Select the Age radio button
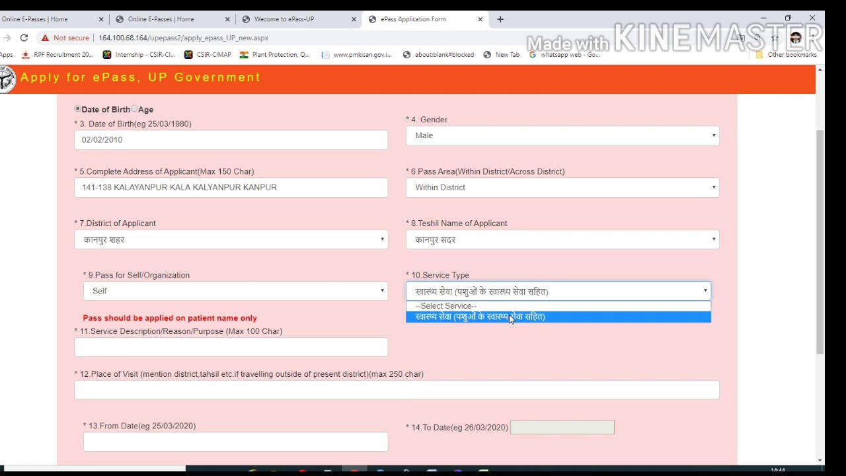 134,108
